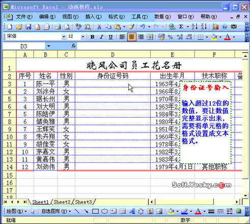Open the 绘图(R) drawing menu button

click(x=17, y=211)
